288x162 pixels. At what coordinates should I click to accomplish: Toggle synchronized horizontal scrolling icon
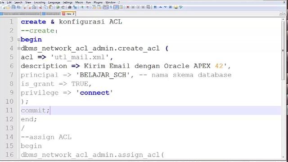pyautogui.click(x=99, y=7)
